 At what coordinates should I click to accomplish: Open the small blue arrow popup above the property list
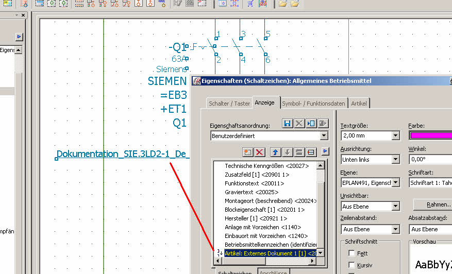[325, 151]
